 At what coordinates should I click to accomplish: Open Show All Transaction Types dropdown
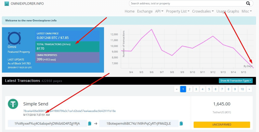[x=236, y=81]
